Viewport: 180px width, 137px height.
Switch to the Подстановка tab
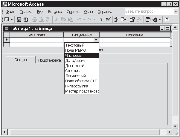pos(49,60)
